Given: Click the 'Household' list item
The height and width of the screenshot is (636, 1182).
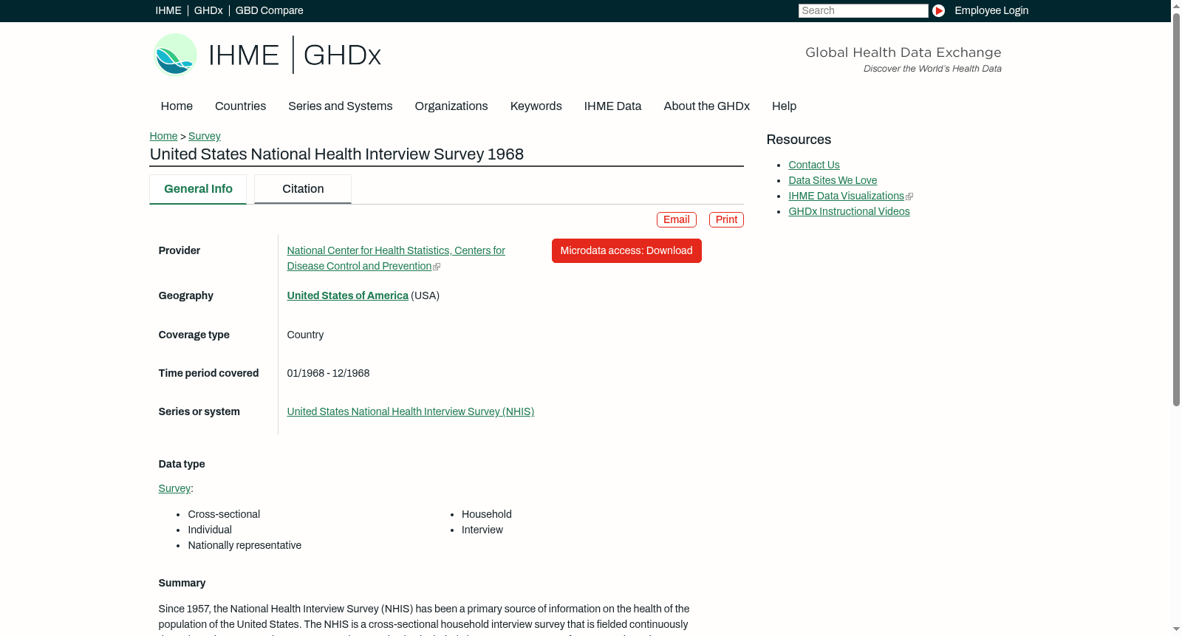Looking at the screenshot, I should click(487, 514).
